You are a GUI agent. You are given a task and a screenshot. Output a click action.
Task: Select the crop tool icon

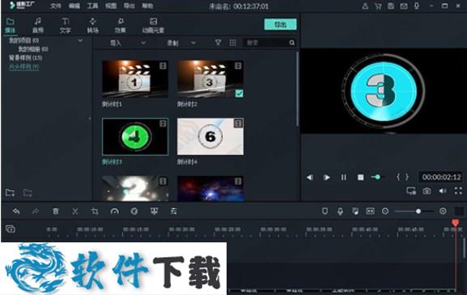(95, 212)
